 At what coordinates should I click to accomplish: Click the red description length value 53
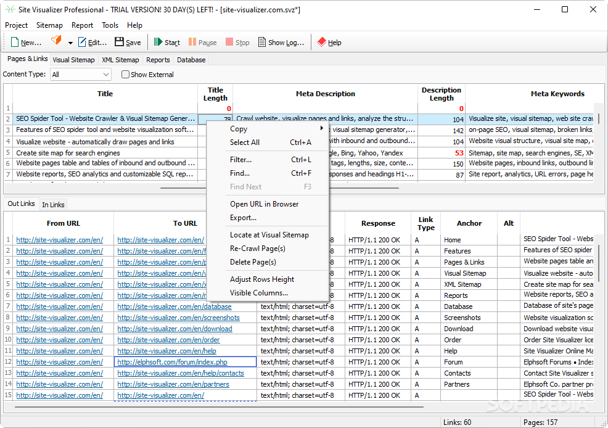tap(459, 153)
